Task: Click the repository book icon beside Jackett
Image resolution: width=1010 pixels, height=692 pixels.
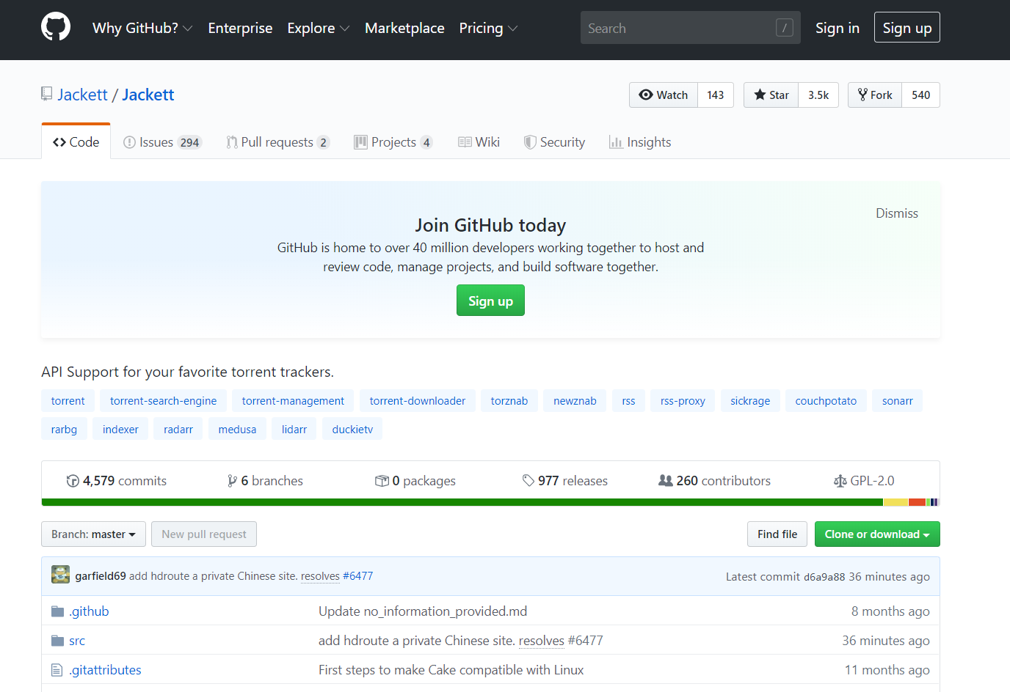Action: (x=46, y=94)
